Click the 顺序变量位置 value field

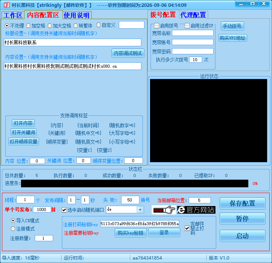[134, 161]
